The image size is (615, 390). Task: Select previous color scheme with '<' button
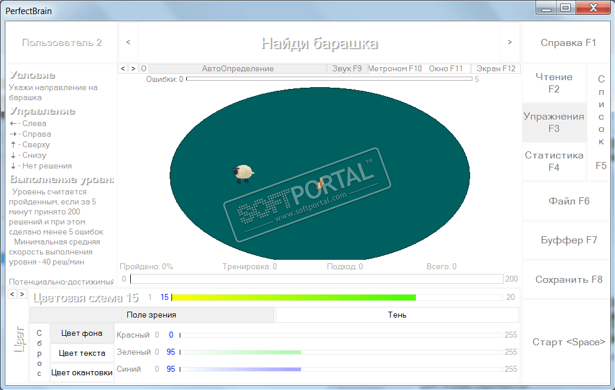12,294
